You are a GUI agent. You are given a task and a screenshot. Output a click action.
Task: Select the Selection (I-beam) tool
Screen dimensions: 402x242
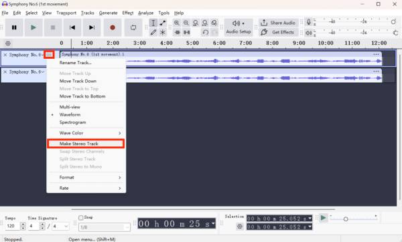(x=153, y=23)
